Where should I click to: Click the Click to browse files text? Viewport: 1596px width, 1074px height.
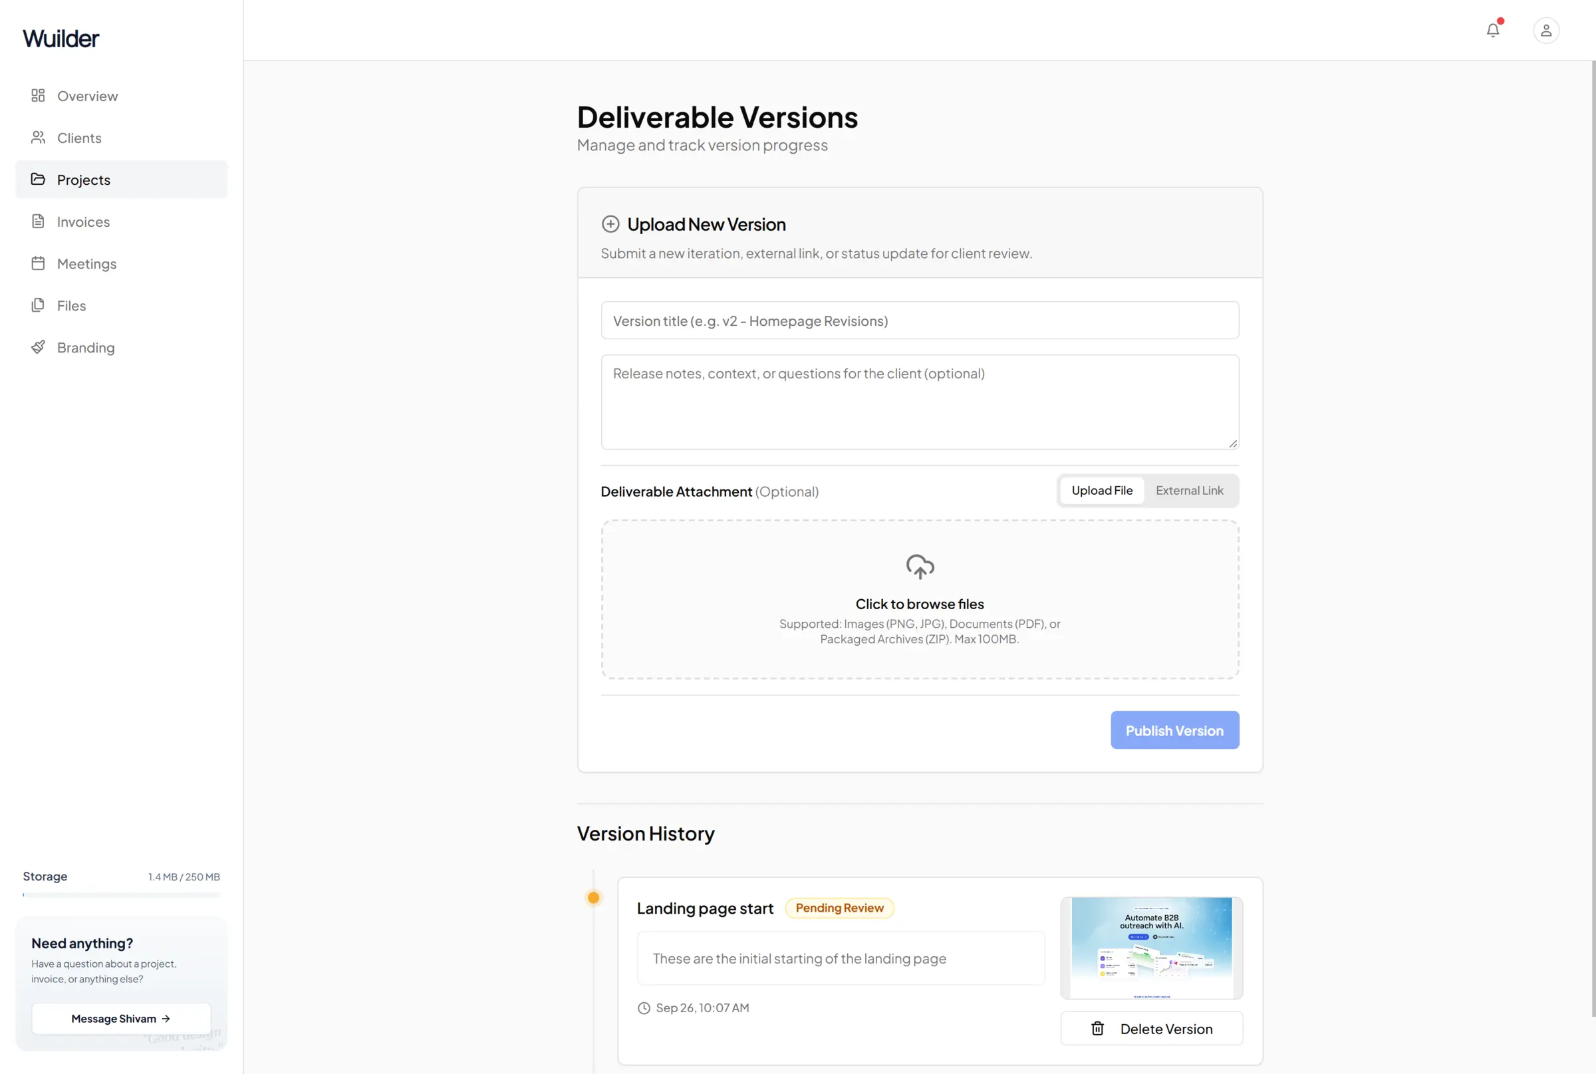(x=919, y=603)
